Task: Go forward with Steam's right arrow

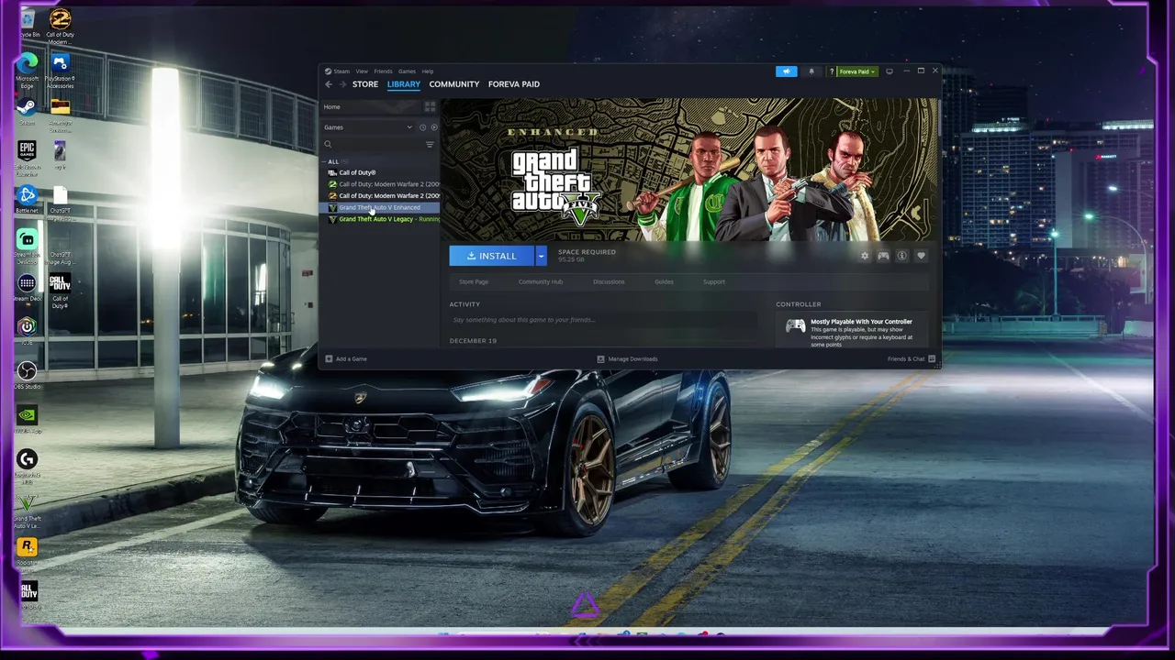Action: [342, 84]
